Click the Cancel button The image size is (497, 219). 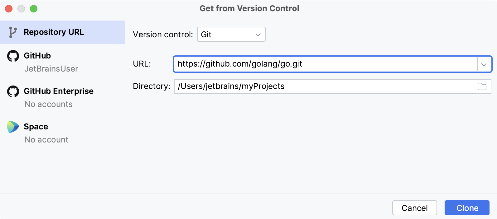click(414, 208)
